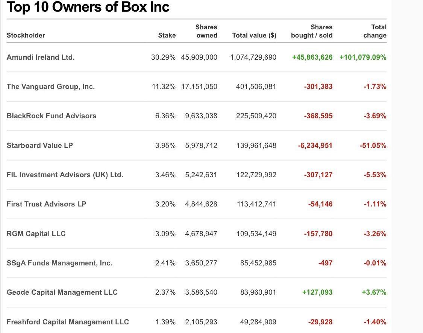This screenshot has height=333, width=423.
Task: Select SSgA's 2.41% stake value
Action: click(165, 263)
